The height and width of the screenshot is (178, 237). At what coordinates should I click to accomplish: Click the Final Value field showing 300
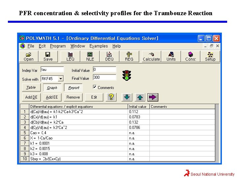click(x=104, y=77)
